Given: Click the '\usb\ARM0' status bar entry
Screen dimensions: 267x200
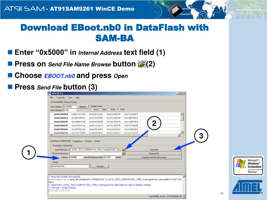Looking at the screenshot, I should tap(153, 196).
